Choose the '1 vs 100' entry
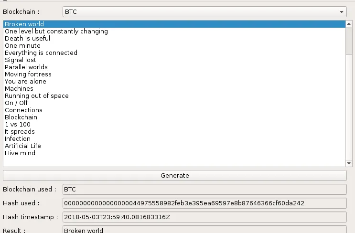 [174, 125]
